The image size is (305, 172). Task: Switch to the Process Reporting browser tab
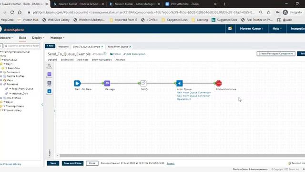tap(78, 4)
